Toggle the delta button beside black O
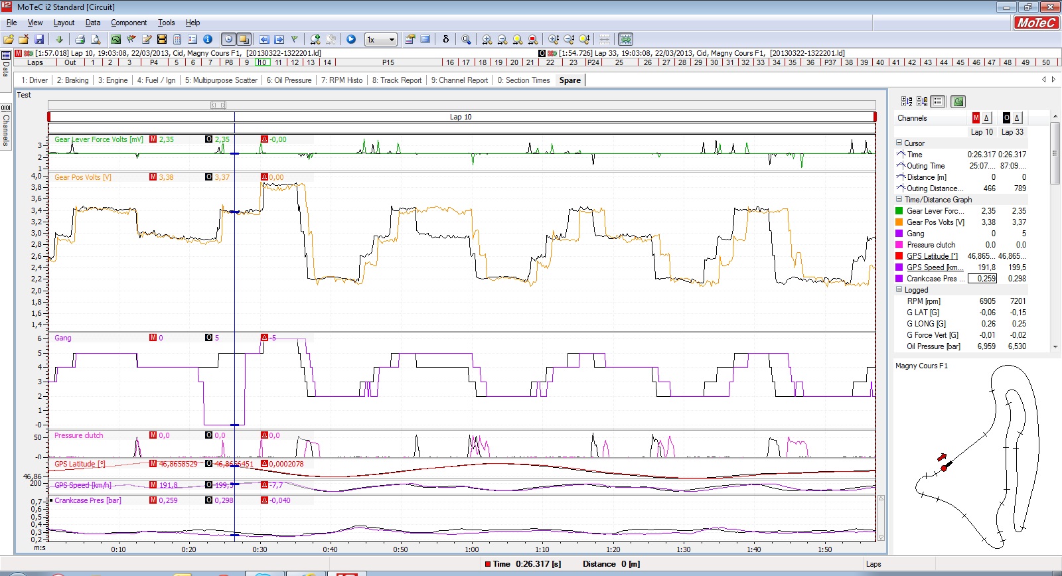The image size is (1062, 576). (x=1017, y=117)
